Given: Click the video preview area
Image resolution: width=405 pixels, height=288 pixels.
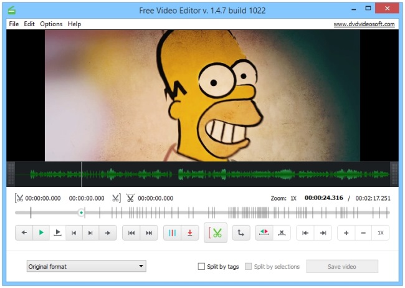Looking at the screenshot, I should tap(202, 95).
